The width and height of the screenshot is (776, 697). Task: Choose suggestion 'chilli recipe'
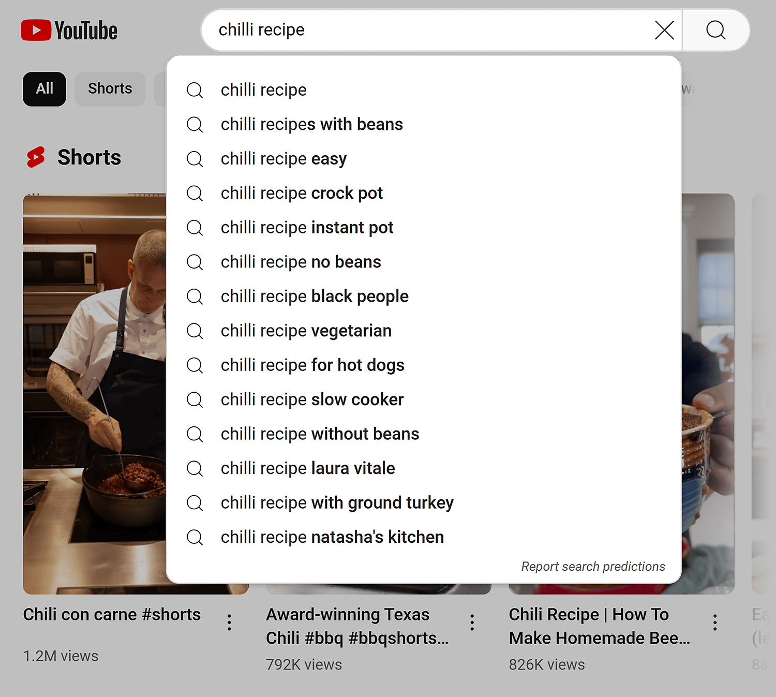coord(423,90)
